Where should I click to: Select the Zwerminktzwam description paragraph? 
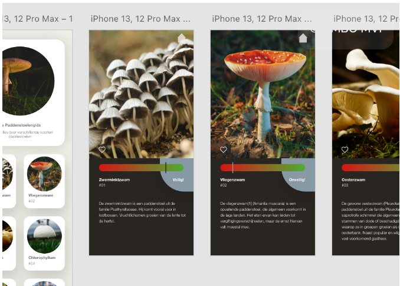tap(142, 212)
